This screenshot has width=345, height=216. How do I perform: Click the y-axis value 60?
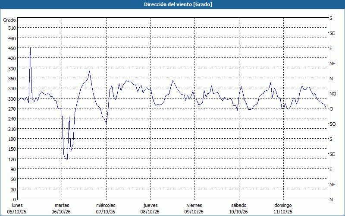pos(13,179)
